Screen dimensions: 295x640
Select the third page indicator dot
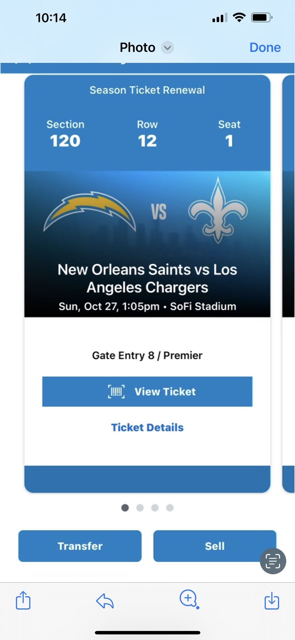point(155,508)
